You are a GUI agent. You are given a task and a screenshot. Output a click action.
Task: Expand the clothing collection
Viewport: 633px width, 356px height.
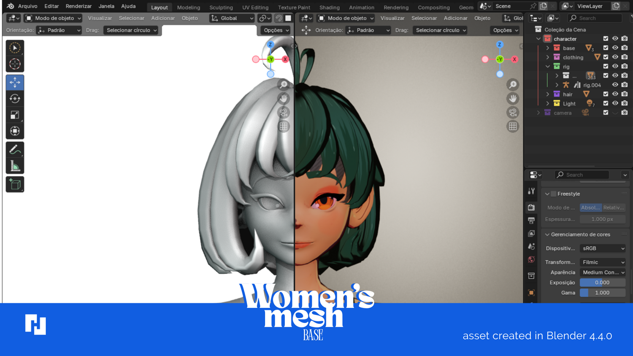pyautogui.click(x=548, y=57)
